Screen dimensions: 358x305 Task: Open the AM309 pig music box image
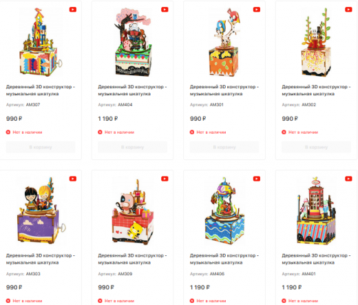click(x=133, y=210)
